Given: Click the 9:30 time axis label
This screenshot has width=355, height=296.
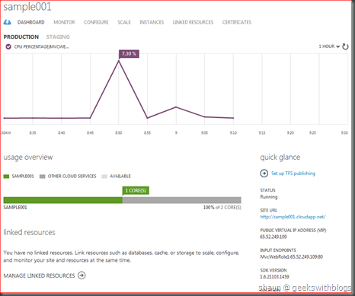Looking at the screenshot, I should click(344, 133).
